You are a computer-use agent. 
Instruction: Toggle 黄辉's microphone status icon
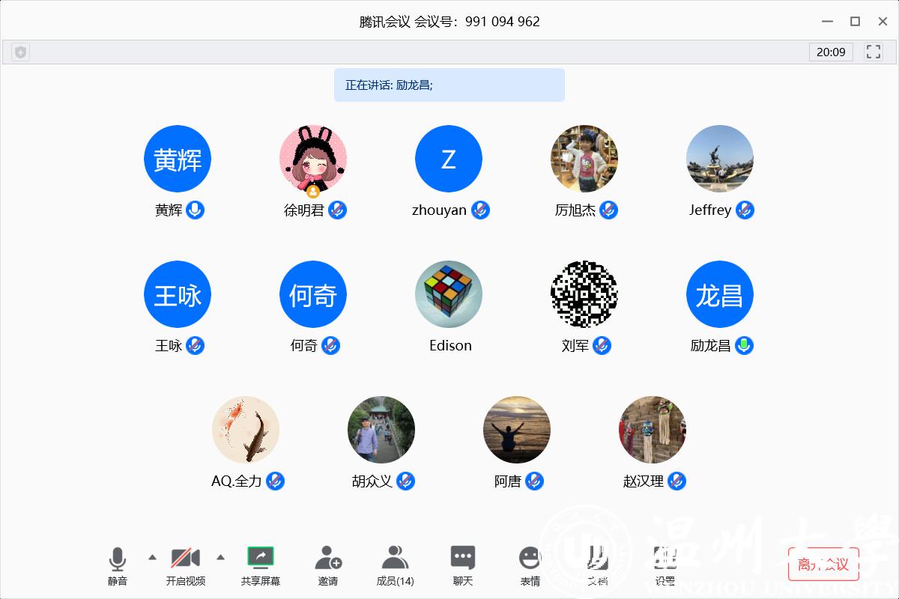[x=196, y=210]
